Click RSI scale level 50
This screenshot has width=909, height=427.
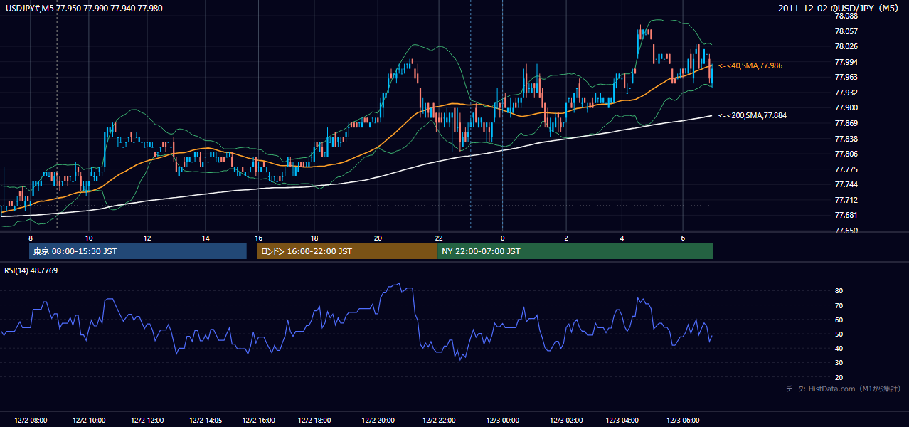point(839,334)
